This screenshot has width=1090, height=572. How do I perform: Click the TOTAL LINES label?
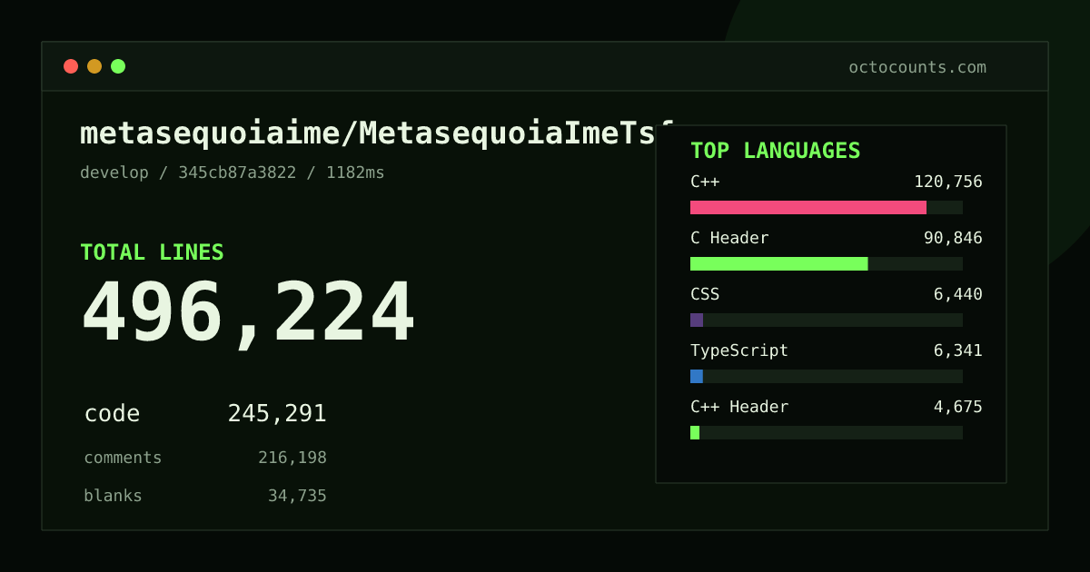152,252
